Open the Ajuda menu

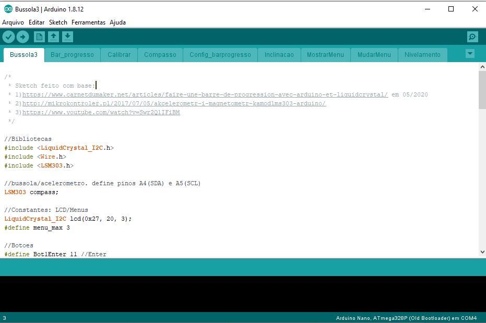pos(117,22)
